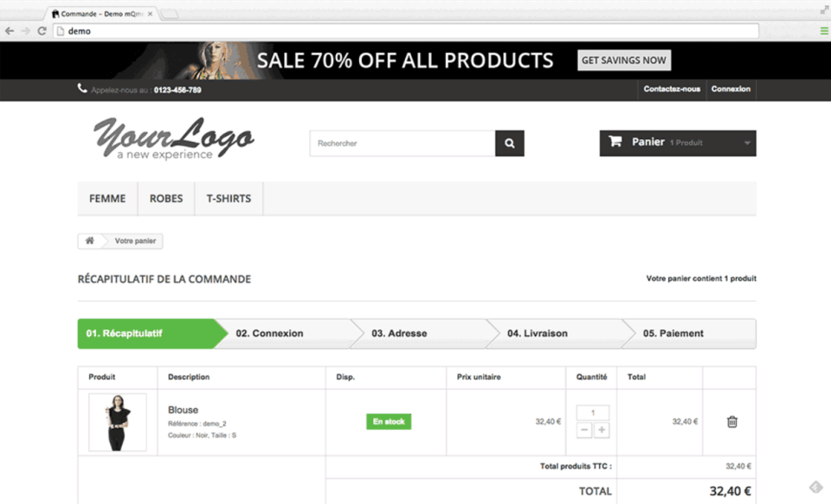Click the magnifier search button

(509, 144)
